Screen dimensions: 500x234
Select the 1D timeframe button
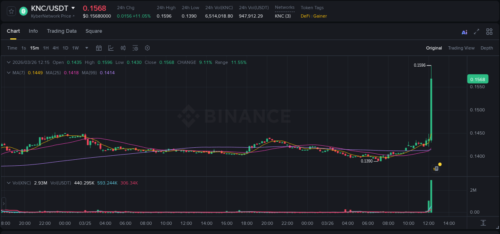pos(65,48)
